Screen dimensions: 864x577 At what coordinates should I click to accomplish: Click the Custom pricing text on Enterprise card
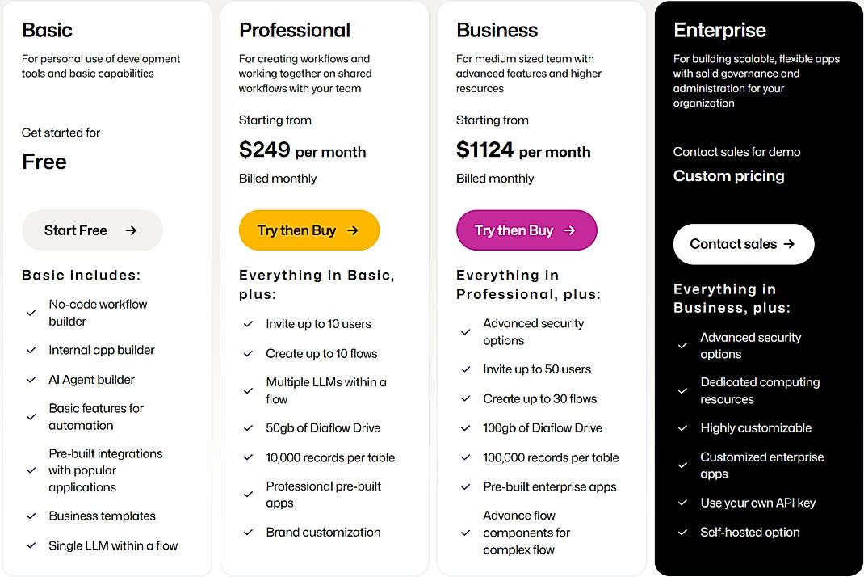(728, 175)
